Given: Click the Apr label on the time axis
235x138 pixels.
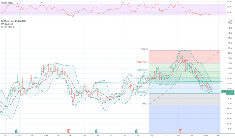Looking at the screenshot, I should 85,135.
